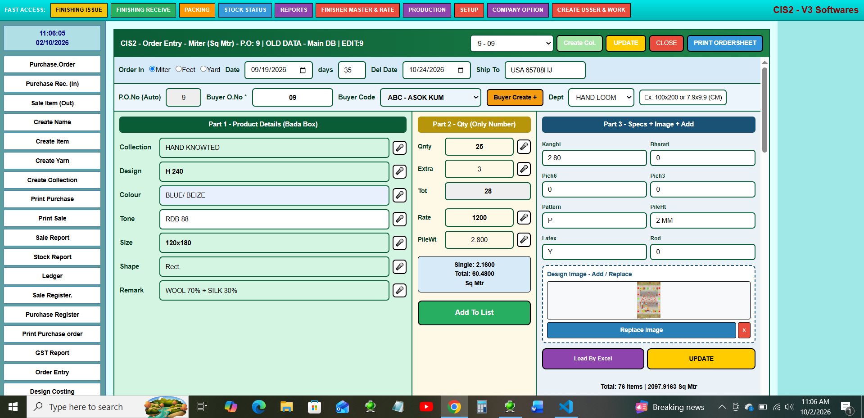Click the edit pencil icon beside Rate

524,218
